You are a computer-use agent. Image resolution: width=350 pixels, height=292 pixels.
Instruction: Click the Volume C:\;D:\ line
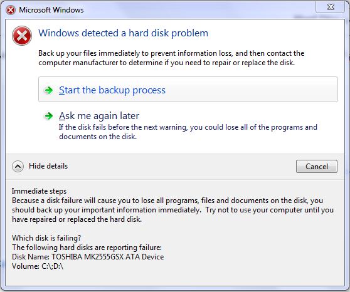[38, 266]
